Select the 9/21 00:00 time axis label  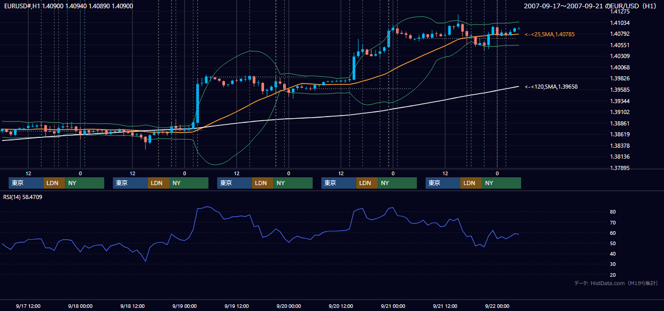tap(393, 306)
